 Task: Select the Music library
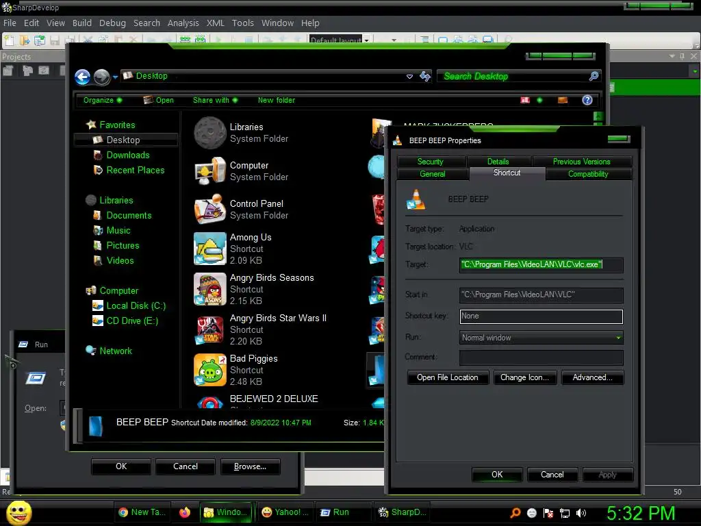(118, 230)
